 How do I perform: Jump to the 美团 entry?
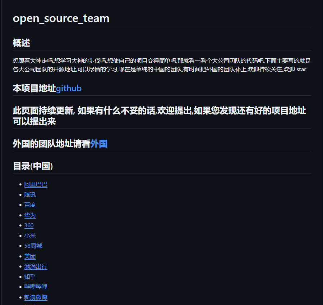click(30, 256)
